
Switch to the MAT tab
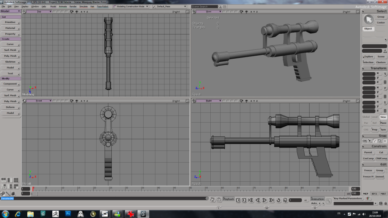383,194
